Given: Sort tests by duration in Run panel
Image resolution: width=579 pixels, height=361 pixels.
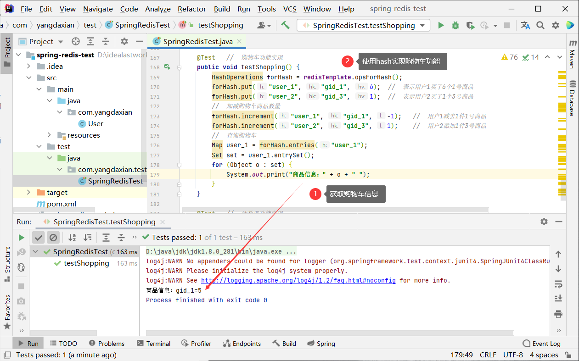Looking at the screenshot, I should tap(87, 237).
